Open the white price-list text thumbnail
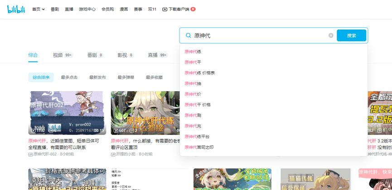 149,179
